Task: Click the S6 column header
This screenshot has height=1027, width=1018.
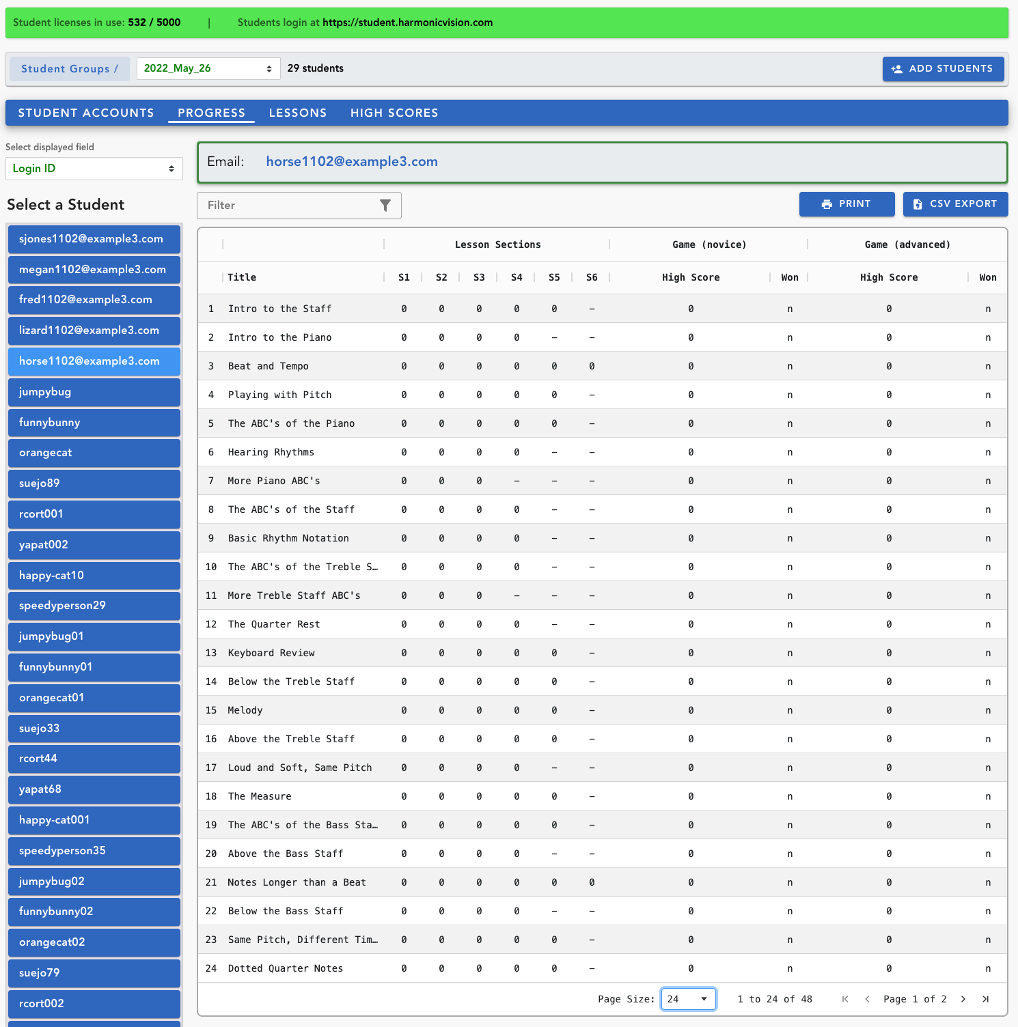Action: pyautogui.click(x=592, y=277)
